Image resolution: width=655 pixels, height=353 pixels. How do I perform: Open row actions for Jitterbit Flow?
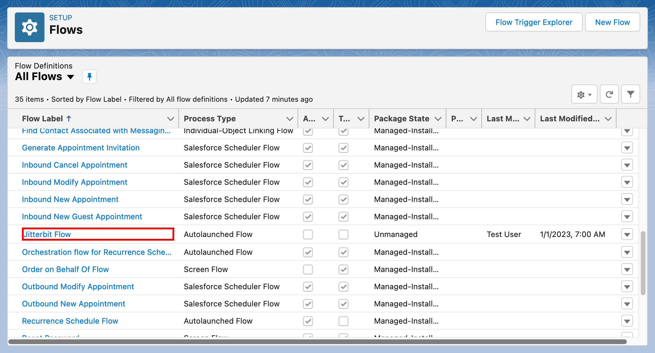[x=627, y=235]
